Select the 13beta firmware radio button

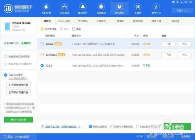pos(42,44)
